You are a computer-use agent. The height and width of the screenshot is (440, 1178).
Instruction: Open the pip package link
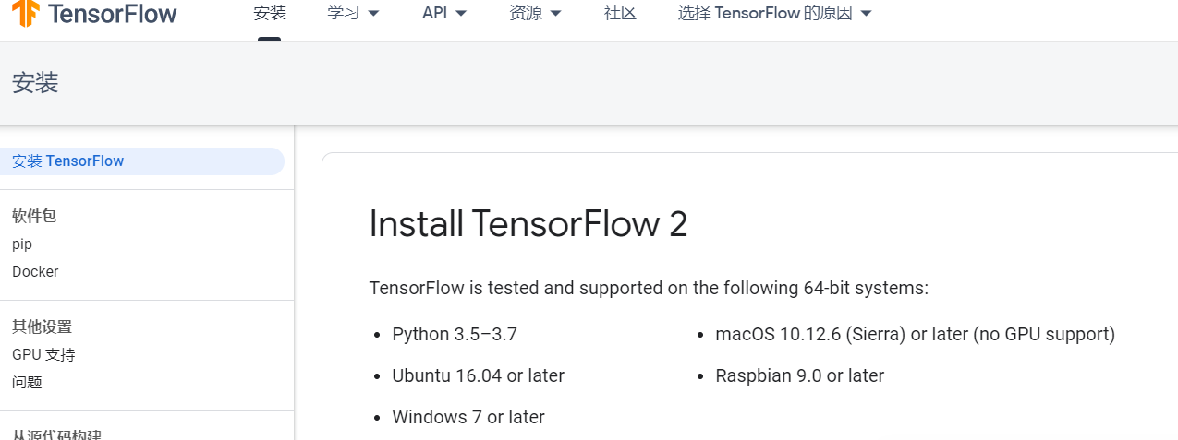tap(22, 244)
